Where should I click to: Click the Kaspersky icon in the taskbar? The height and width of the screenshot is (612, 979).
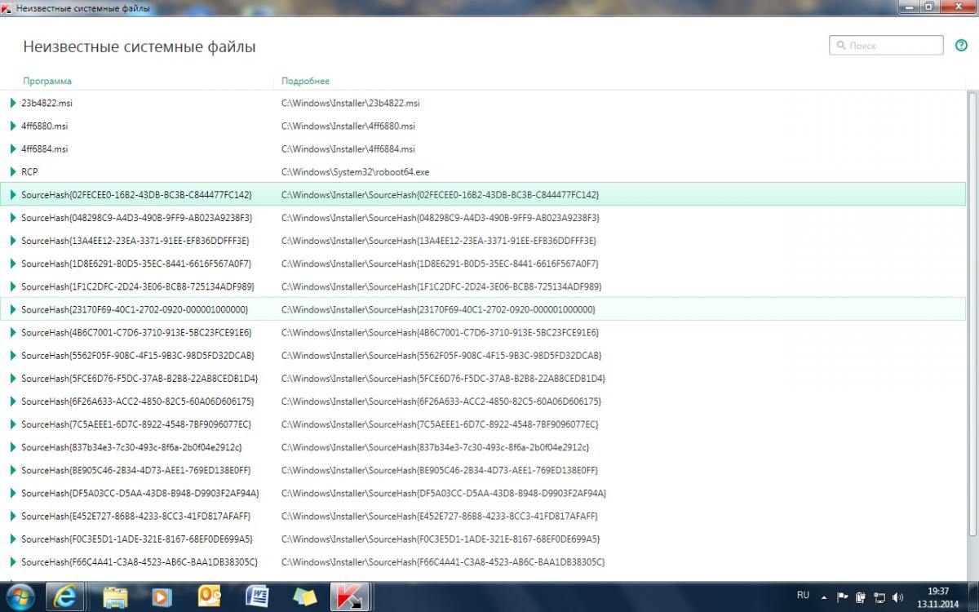(351, 596)
